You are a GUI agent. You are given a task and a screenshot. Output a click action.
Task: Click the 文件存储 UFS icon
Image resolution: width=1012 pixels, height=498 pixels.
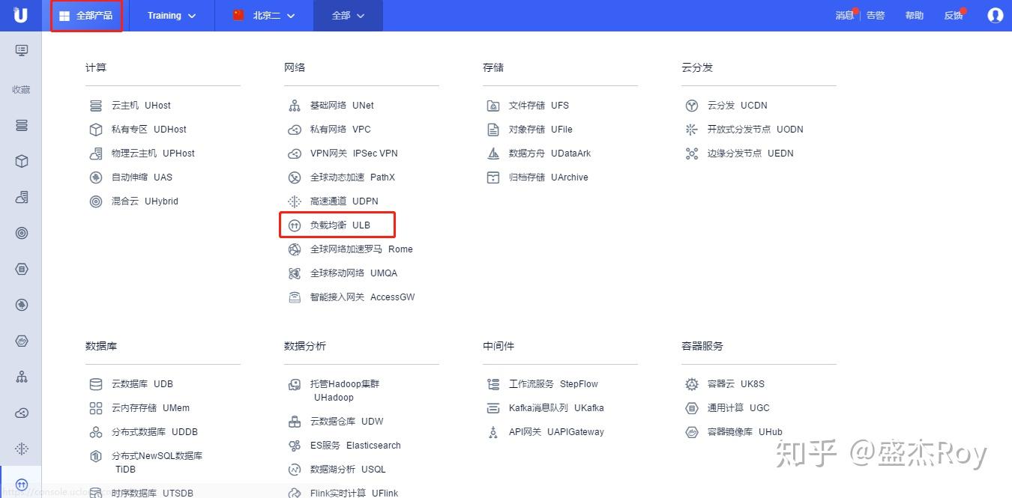tap(493, 105)
